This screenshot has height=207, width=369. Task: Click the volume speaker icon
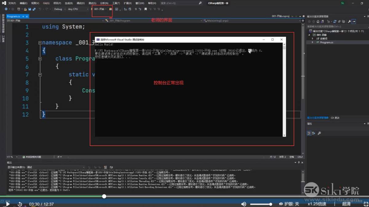click(244, 204)
